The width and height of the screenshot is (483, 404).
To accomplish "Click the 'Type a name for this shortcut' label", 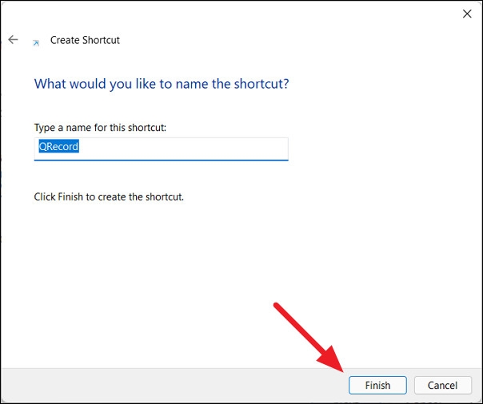I will (x=100, y=128).
